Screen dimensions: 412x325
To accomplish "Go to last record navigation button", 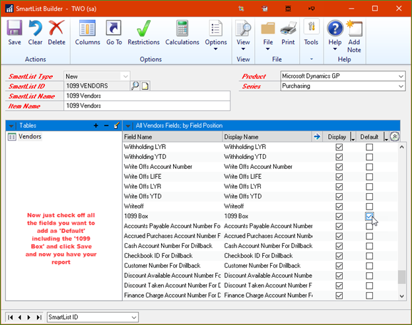I will (39, 317).
